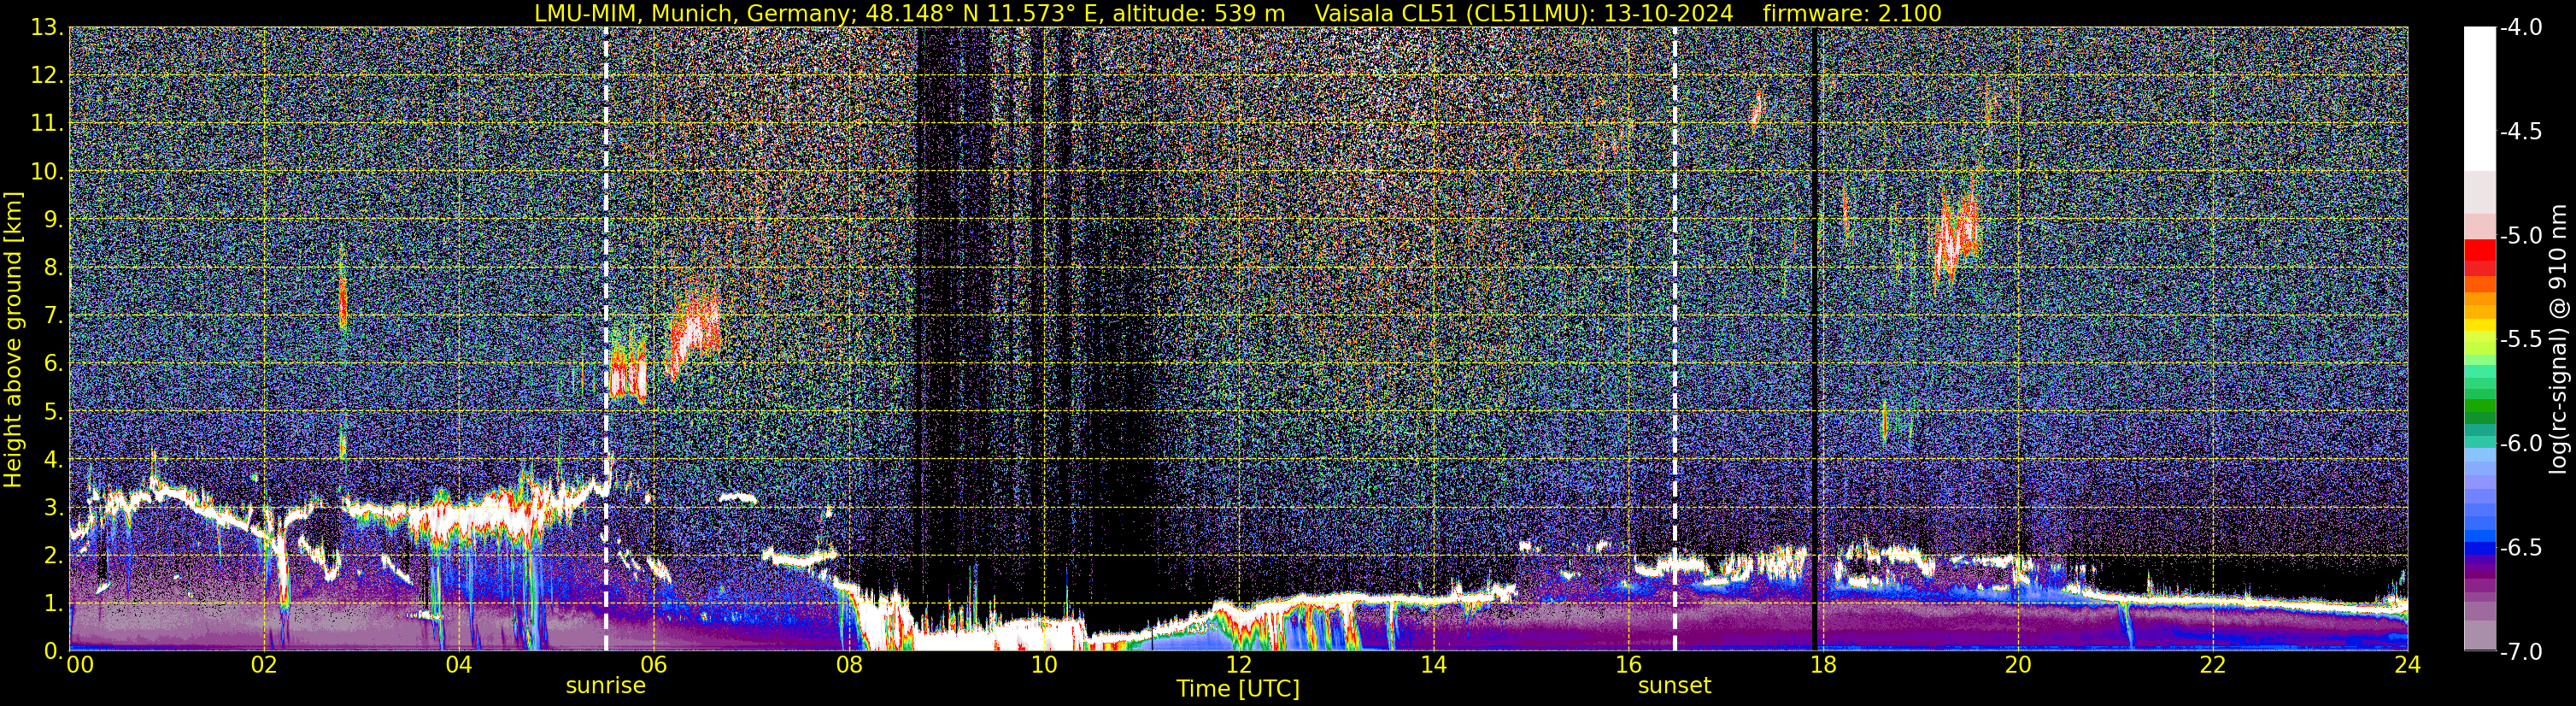This screenshot has width=2576, height=706.
Task: Click the '12' time axis tick label
Action: coord(1238,665)
